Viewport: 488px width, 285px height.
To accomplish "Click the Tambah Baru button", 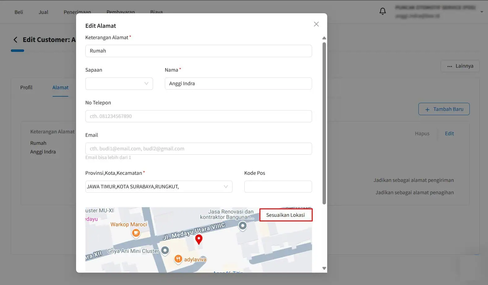I will (x=444, y=109).
